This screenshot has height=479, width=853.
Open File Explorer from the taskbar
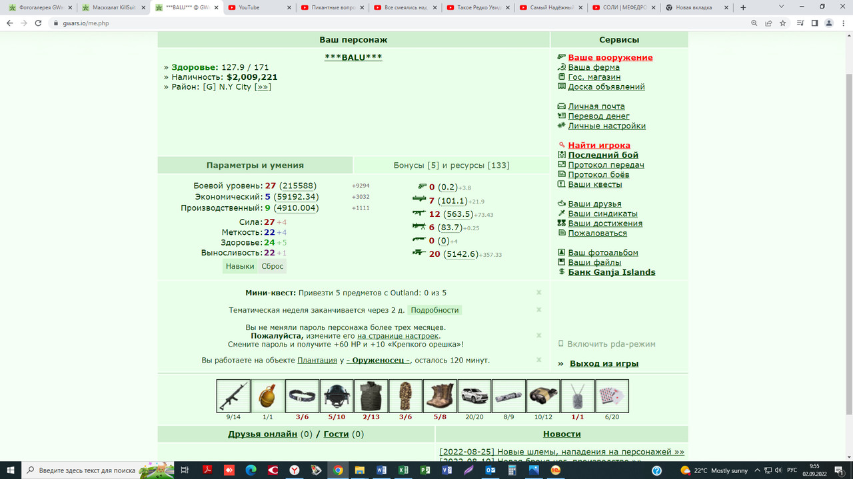tap(360, 470)
